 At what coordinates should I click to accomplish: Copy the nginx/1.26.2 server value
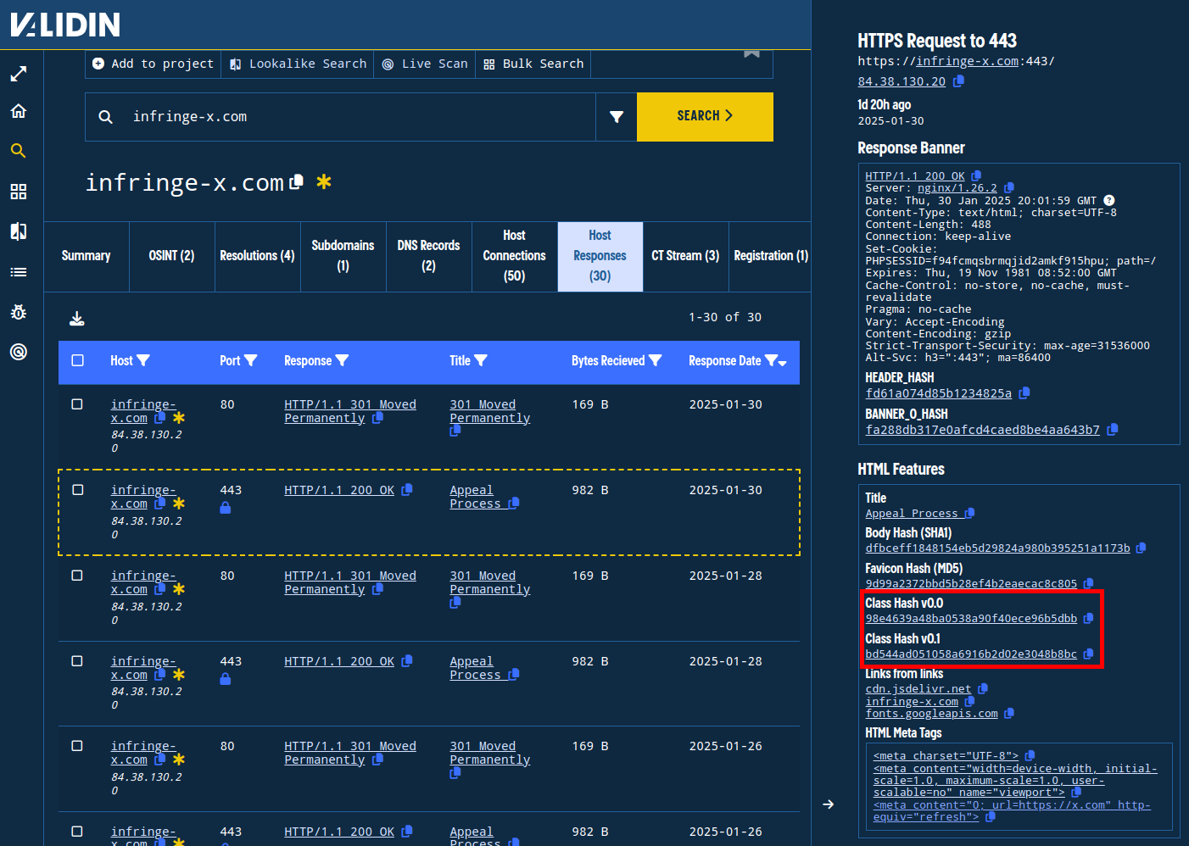tap(1008, 187)
